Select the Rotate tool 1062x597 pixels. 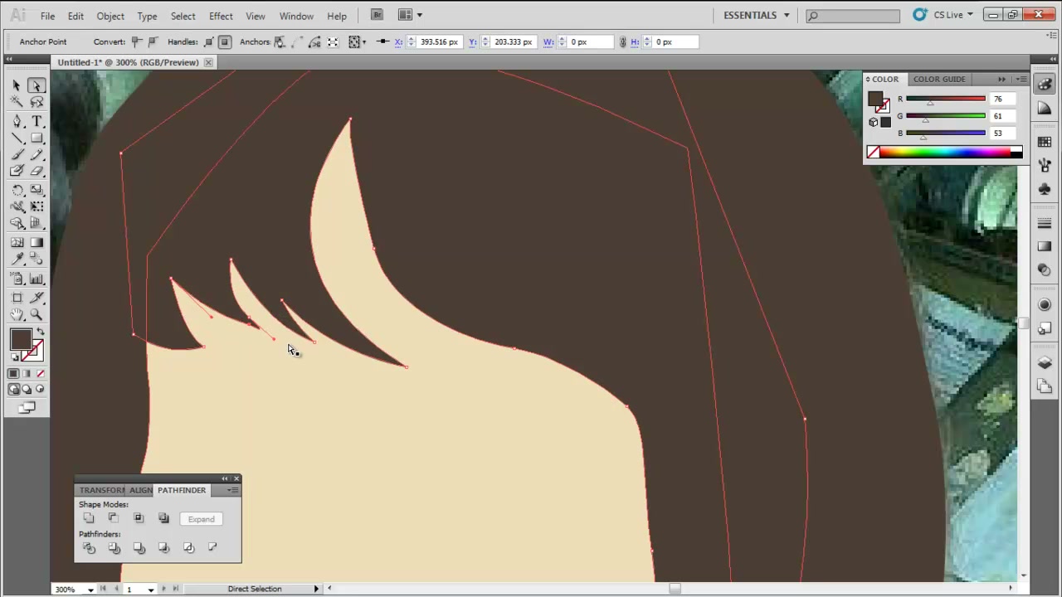pos(17,190)
